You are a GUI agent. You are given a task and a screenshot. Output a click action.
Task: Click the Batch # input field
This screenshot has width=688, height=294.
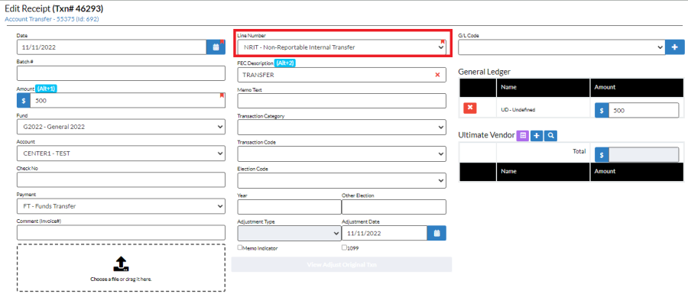pyautogui.click(x=121, y=73)
